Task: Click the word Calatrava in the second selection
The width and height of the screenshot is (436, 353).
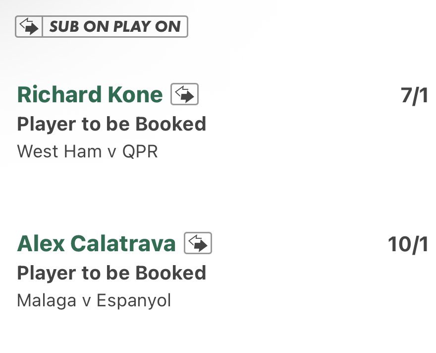Action: [x=123, y=243]
